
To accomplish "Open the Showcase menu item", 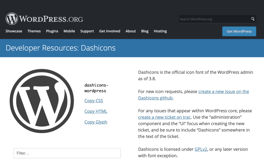I will point(14,31).
